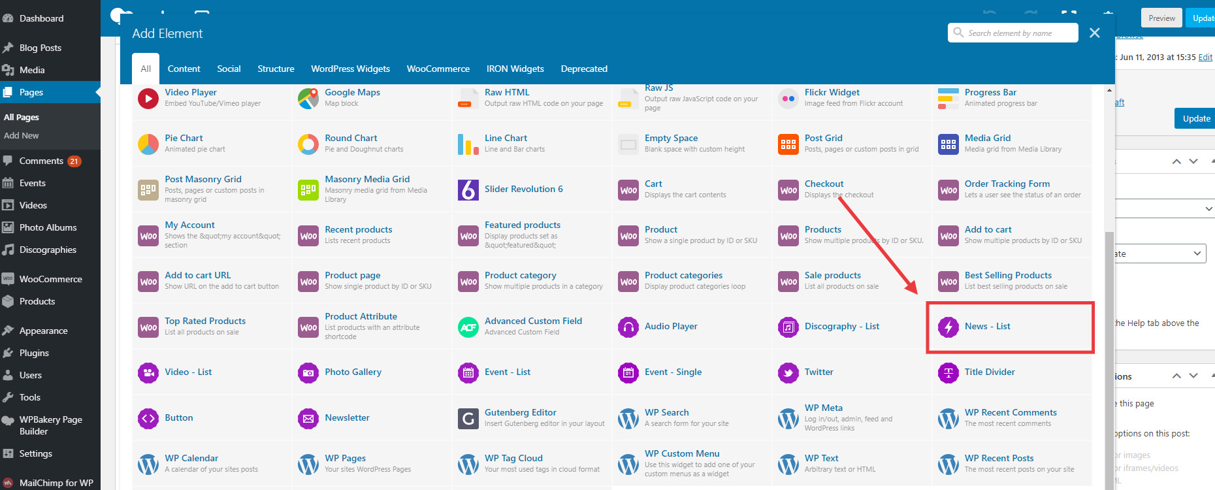Go to Discographies in sidebar
The image size is (1215, 490).
pos(50,250)
